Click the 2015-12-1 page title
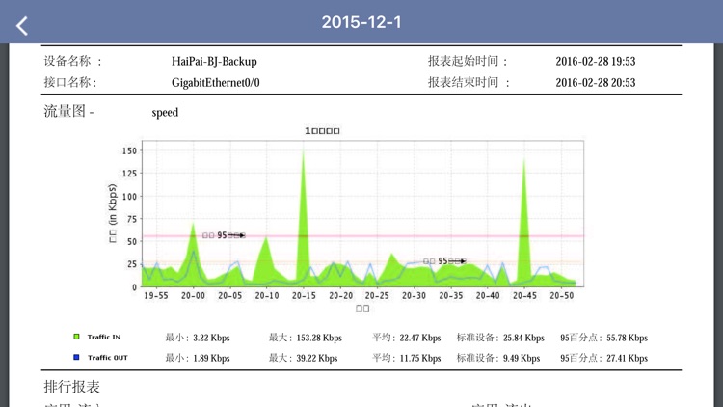Screen dimensions: 723x407 point(361,22)
